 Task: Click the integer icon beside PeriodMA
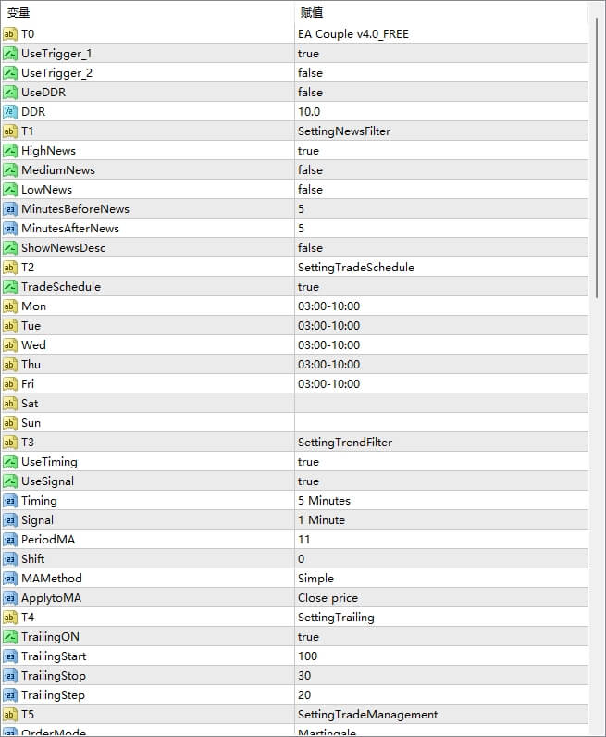point(10,540)
